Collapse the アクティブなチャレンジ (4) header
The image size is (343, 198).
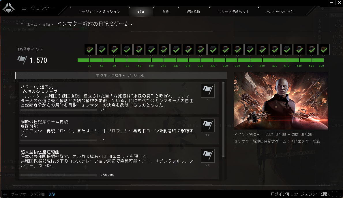[121, 75]
